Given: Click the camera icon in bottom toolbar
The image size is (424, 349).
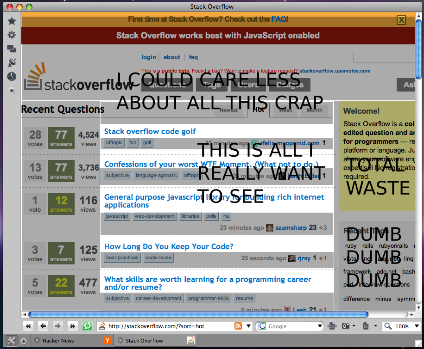Looking at the screenshot, I should click(x=346, y=326).
